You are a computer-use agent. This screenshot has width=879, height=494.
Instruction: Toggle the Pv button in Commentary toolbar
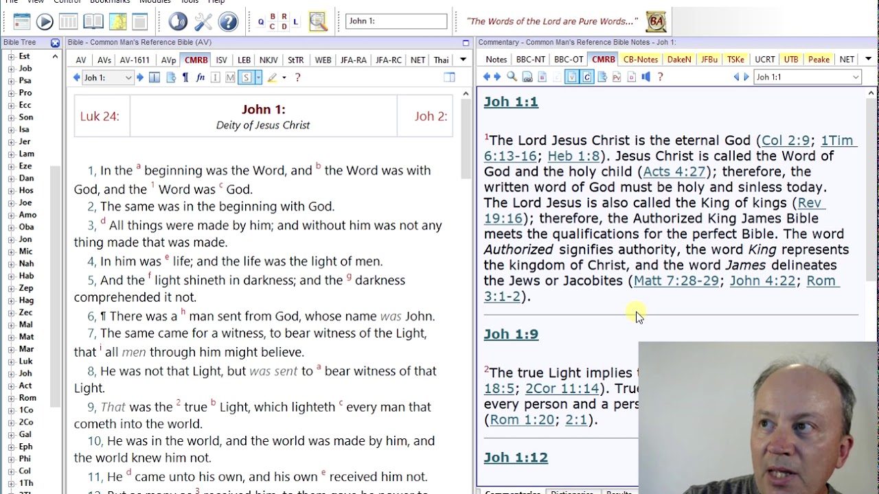(616, 77)
